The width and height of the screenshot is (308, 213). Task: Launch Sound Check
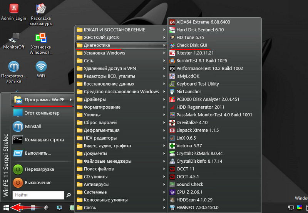214,185
